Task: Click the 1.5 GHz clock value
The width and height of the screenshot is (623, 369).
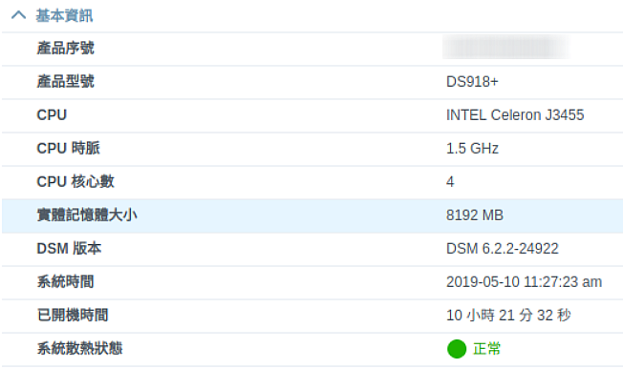Action: tap(472, 148)
